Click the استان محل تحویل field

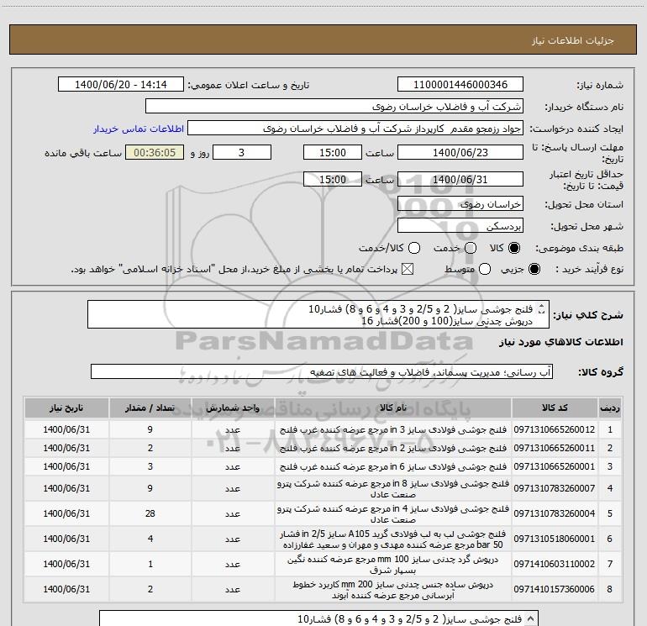click(460, 203)
